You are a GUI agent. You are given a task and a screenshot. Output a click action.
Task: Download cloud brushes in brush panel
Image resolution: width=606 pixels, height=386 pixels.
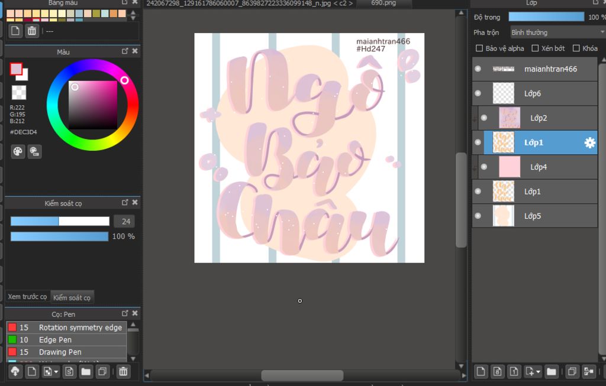[15, 371]
